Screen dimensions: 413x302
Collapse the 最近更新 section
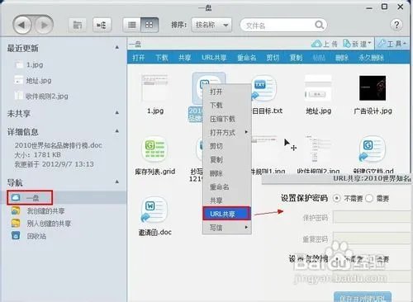117,47
